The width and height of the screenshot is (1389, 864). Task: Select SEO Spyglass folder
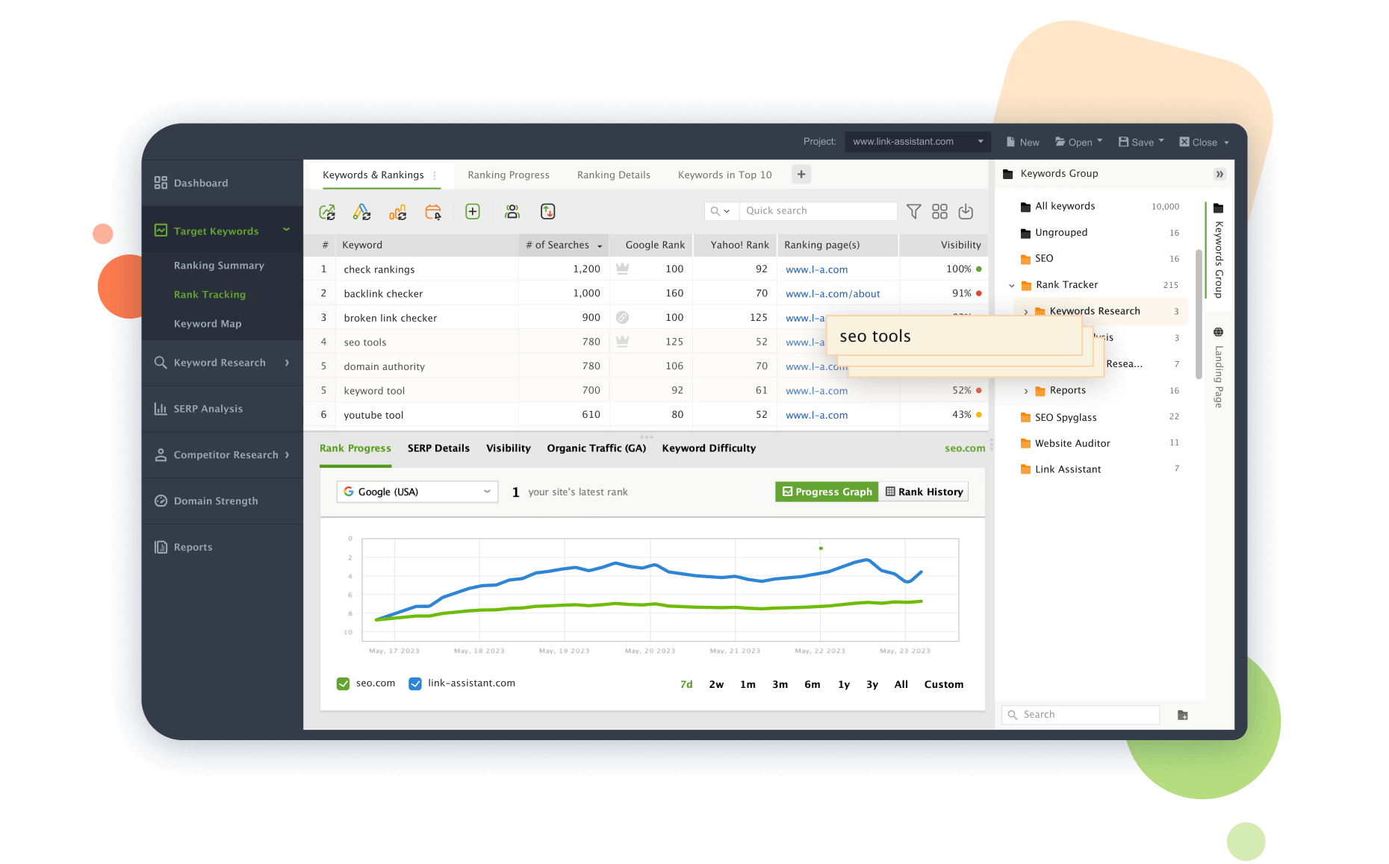[x=1099, y=418]
